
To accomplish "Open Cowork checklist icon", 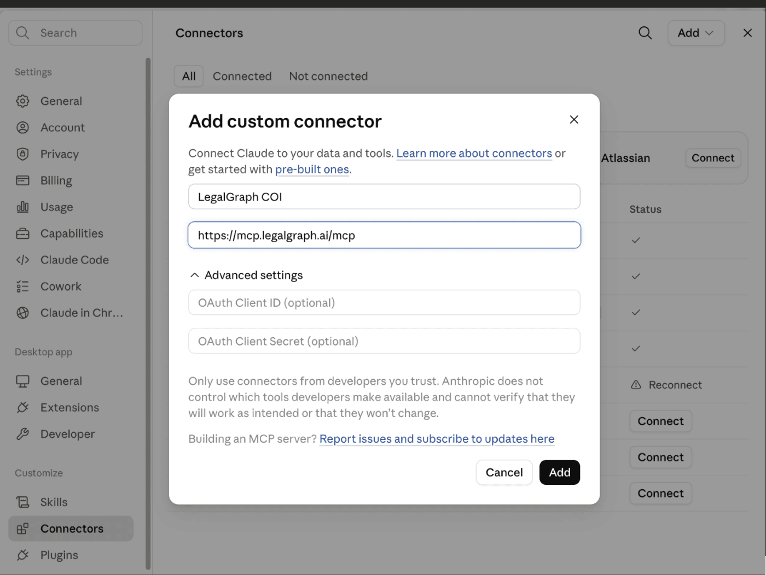I will pos(22,286).
